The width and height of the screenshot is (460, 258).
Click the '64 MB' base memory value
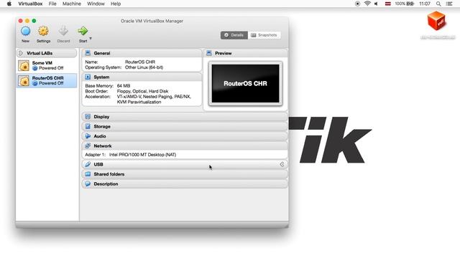(124, 86)
